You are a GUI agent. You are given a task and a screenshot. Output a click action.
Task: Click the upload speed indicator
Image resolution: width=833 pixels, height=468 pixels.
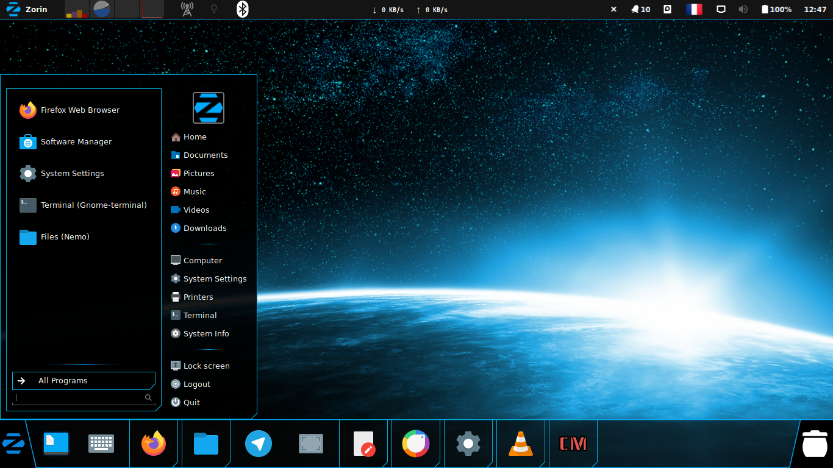pyautogui.click(x=432, y=10)
